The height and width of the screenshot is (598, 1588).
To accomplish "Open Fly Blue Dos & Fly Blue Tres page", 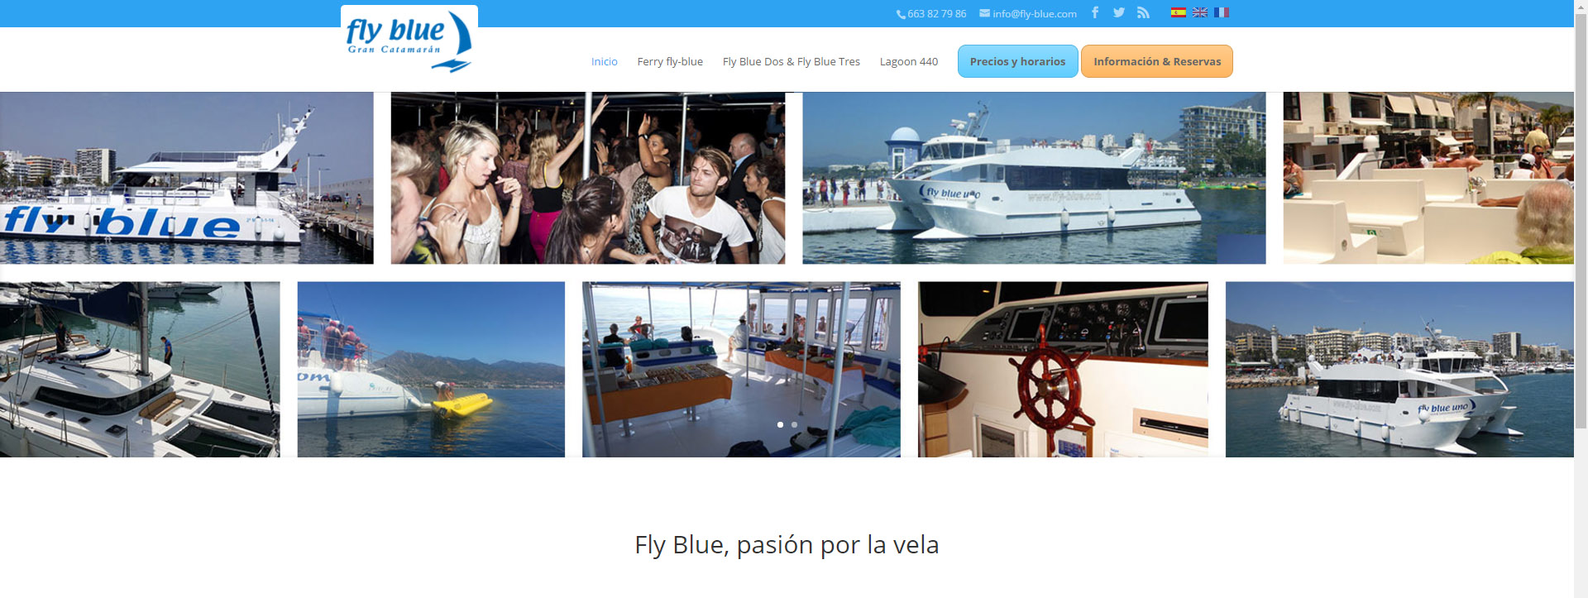I will tap(792, 61).
